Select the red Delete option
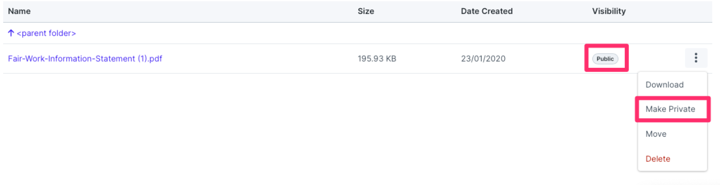This screenshot has height=185, width=720. click(658, 159)
